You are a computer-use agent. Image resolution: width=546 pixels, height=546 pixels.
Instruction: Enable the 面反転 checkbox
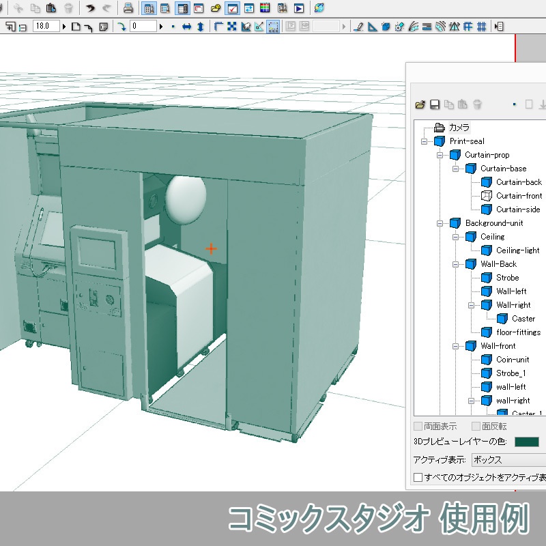coord(475,425)
